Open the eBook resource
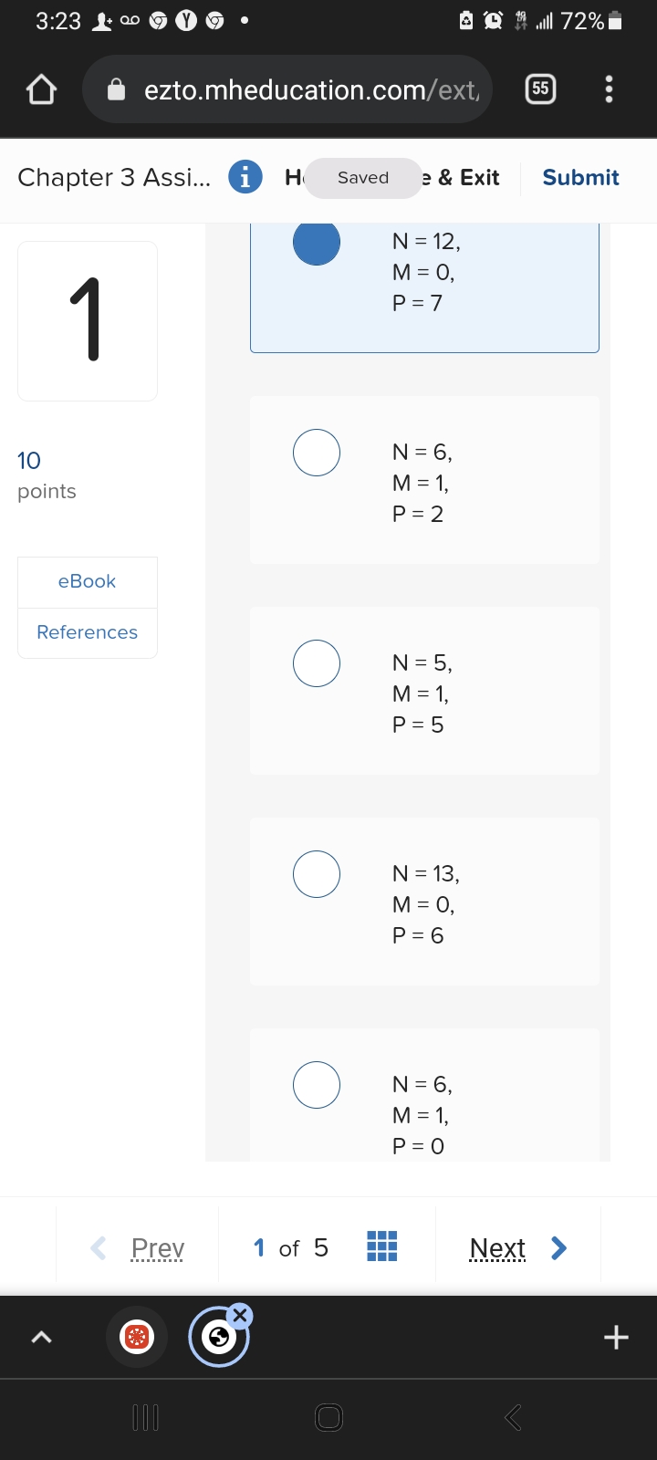 point(87,582)
